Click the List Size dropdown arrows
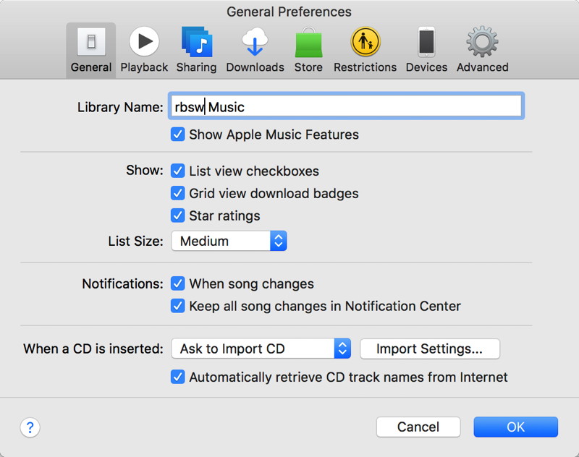 280,240
